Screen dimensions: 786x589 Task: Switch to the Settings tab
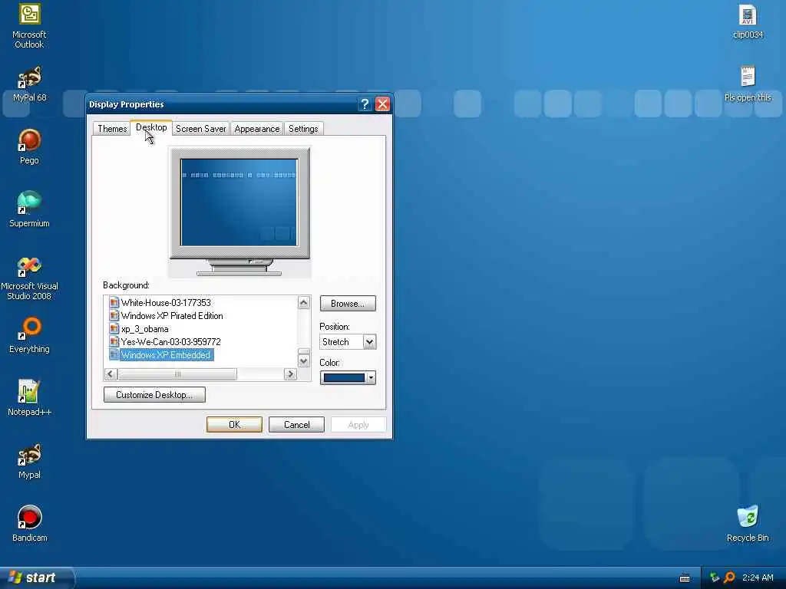pyautogui.click(x=303, y=129)
